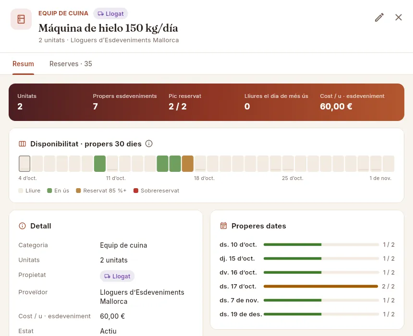Click the En ús green legend swatch
This screenshot has height=336, width=413.
pos(49,191)
